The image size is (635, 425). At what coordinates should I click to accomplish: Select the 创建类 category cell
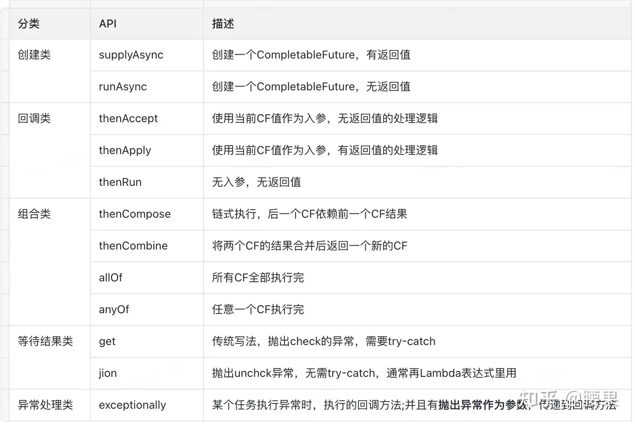coord(34,55)
